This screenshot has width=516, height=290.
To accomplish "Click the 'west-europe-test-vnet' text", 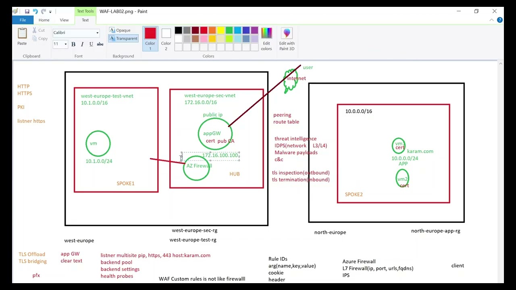I will (x=107, y=96).
